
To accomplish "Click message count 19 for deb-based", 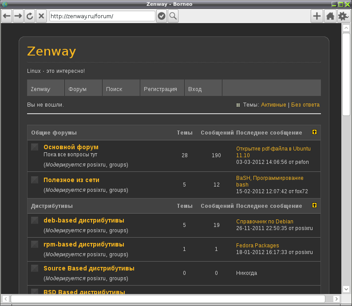I will pyautogui.click(x=217, y=225).
